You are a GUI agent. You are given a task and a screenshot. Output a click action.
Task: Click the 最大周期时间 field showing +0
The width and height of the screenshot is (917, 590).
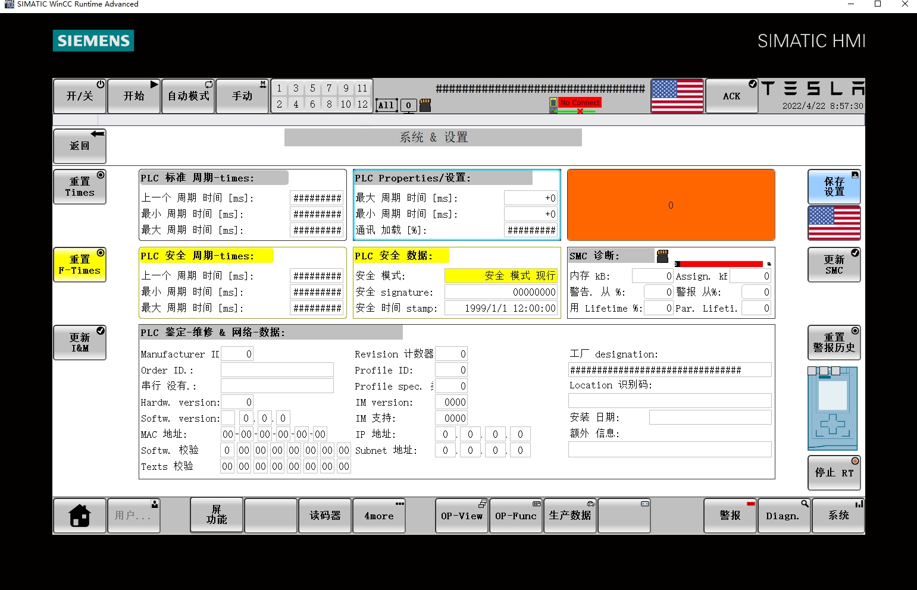[530, 198]
